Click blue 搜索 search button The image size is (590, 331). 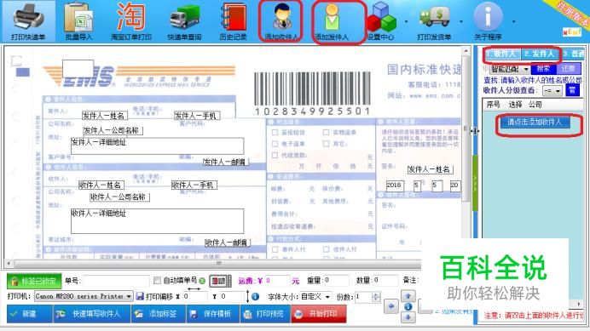tap(543, 69)
